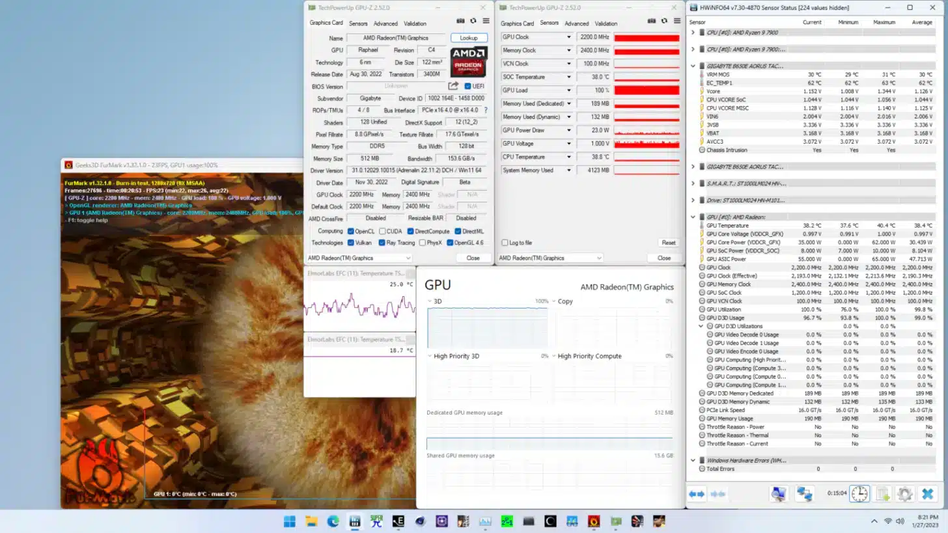948x533 pixels.
Task: Click the GPU Temperature row in HWiNFO
Action: 818,225
